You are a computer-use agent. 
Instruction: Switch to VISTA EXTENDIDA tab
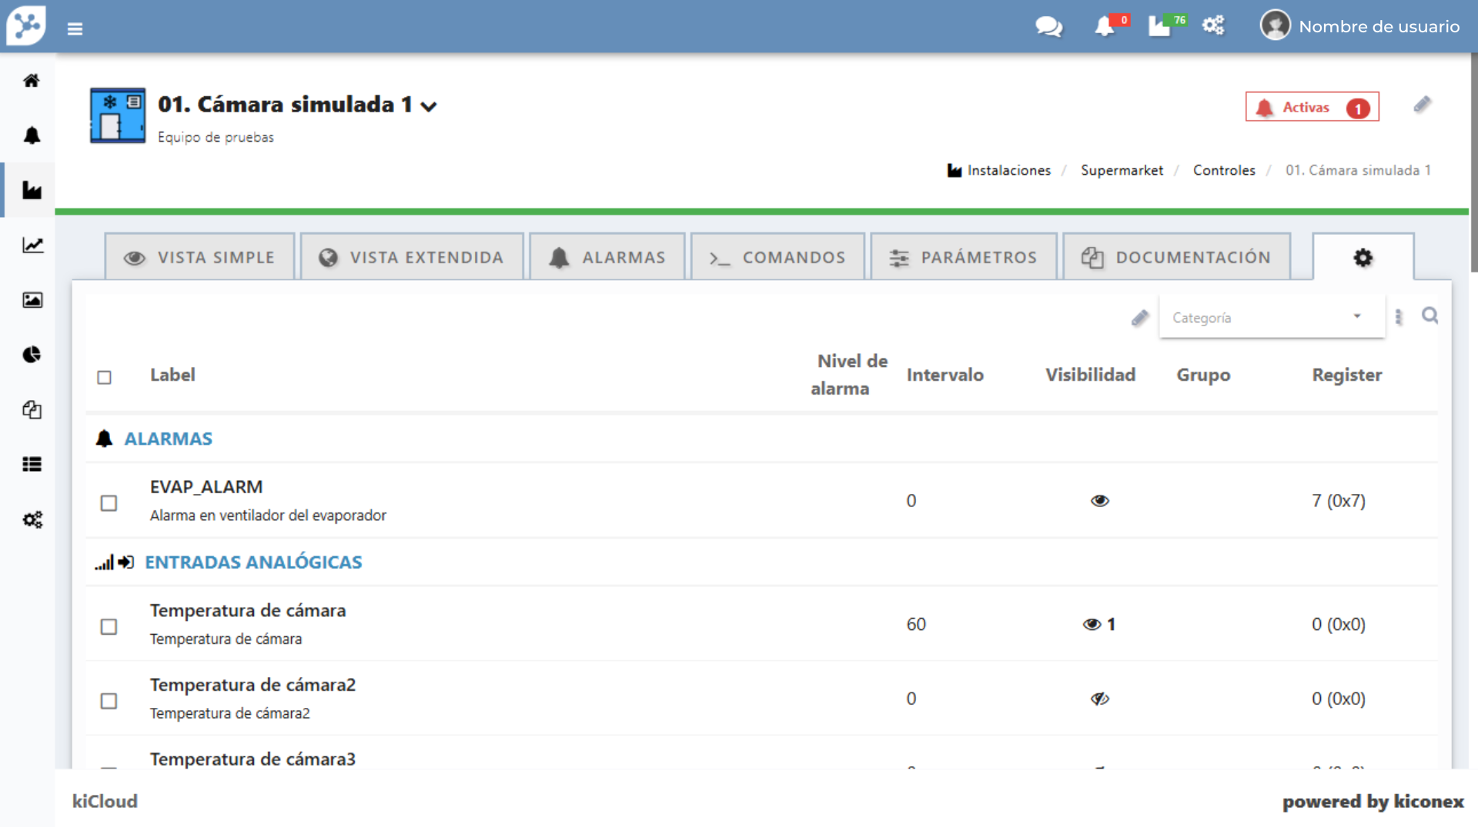coord(412,258)
